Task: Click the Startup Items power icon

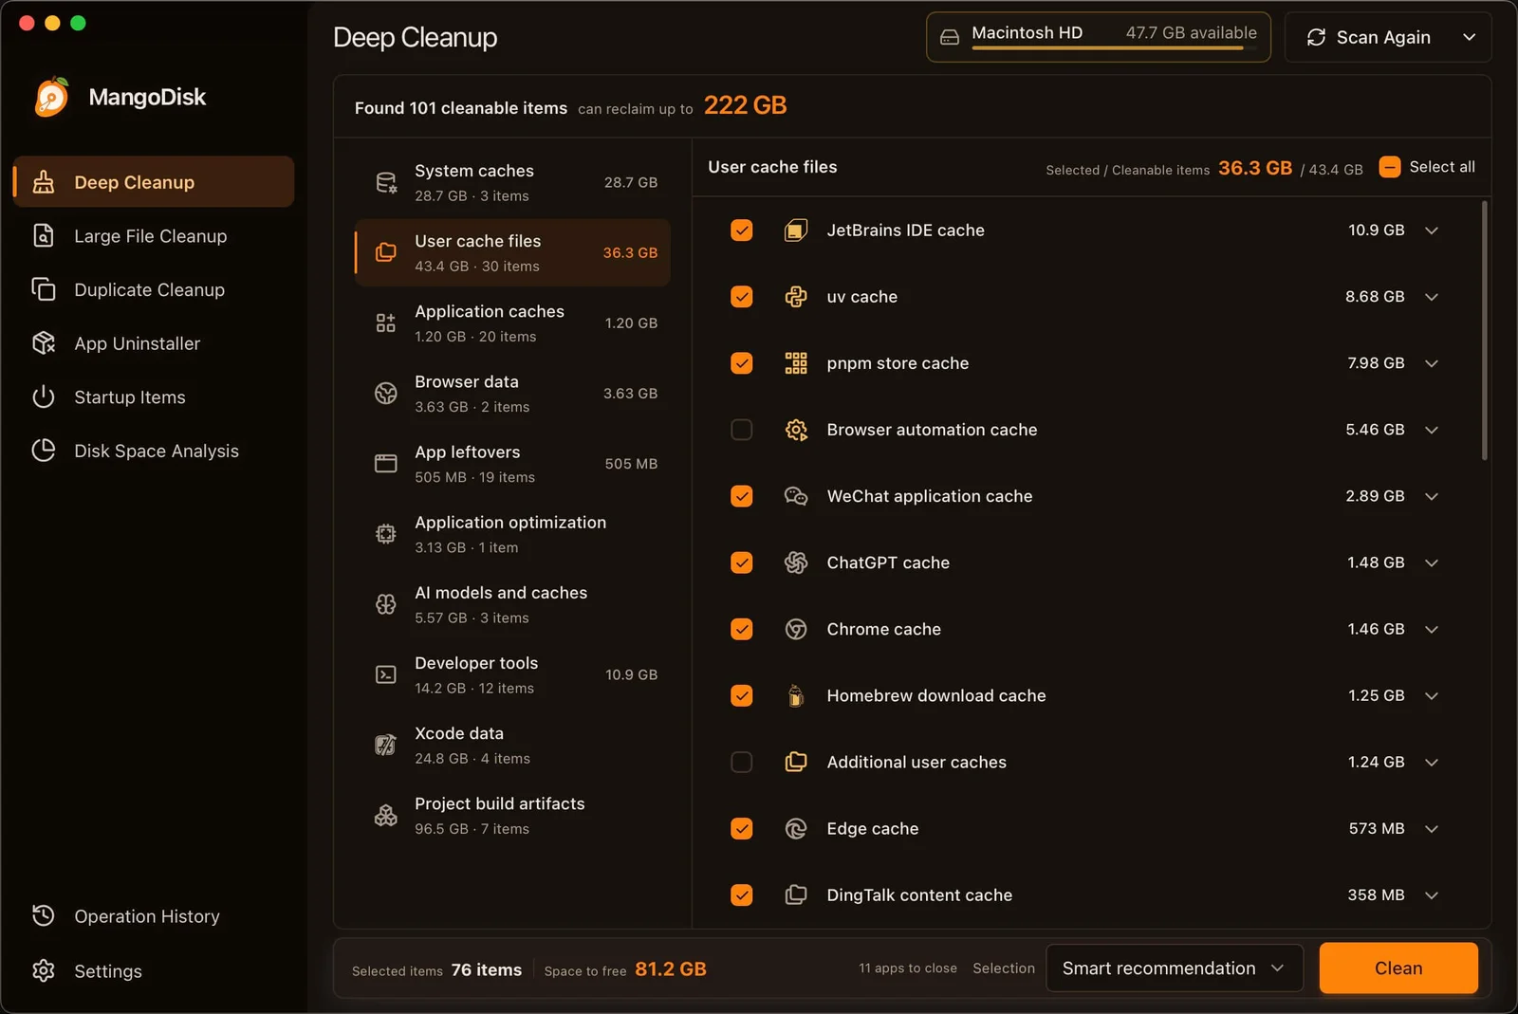Action: (44, 396)
